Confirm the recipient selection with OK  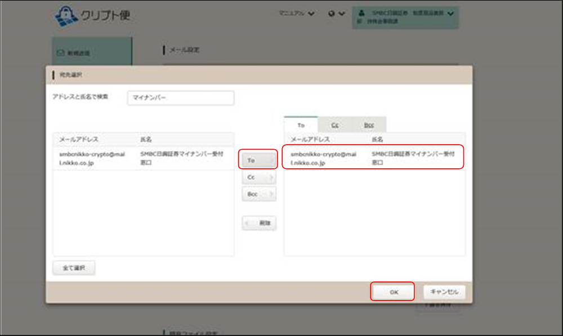click(x=393, y=292)
